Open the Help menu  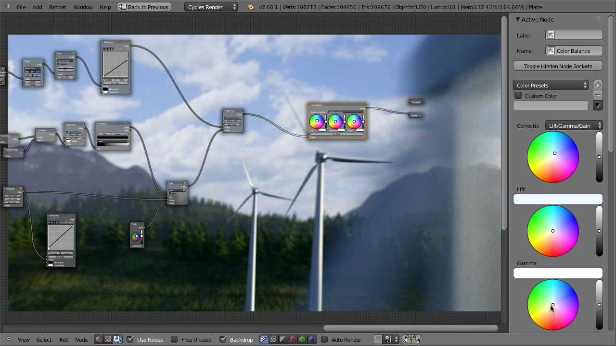pos(105,7)
